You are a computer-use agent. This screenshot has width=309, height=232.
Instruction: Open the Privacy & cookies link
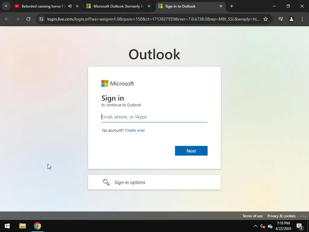click(282, 216)
